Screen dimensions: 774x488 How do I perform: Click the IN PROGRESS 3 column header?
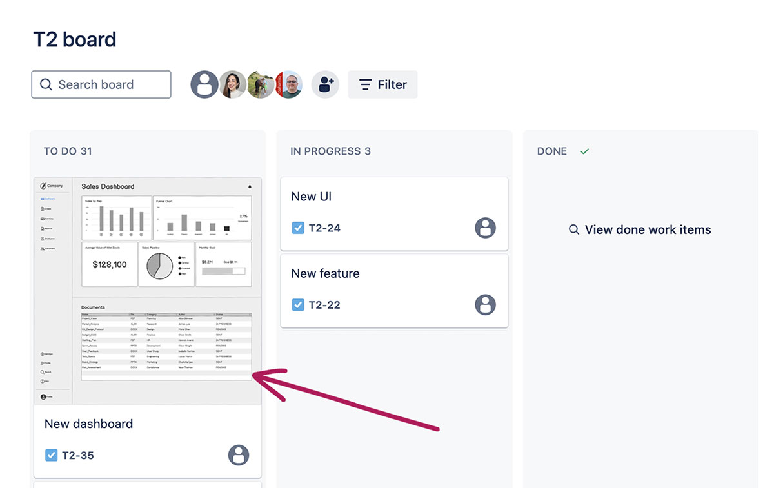click(x=330, y=151)
